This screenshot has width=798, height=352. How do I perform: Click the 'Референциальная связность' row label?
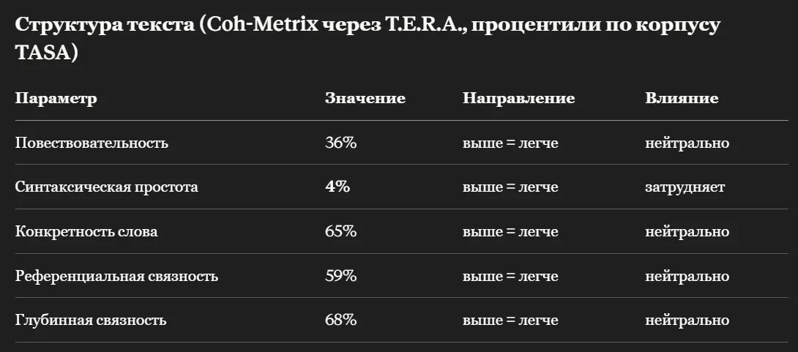point(116,276)
